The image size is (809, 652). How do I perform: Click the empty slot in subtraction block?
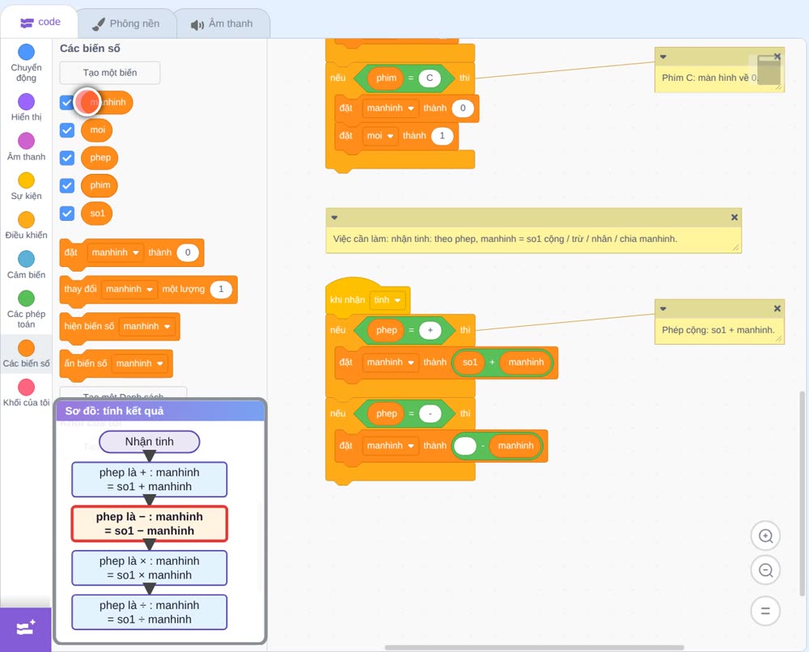point(465,446)
